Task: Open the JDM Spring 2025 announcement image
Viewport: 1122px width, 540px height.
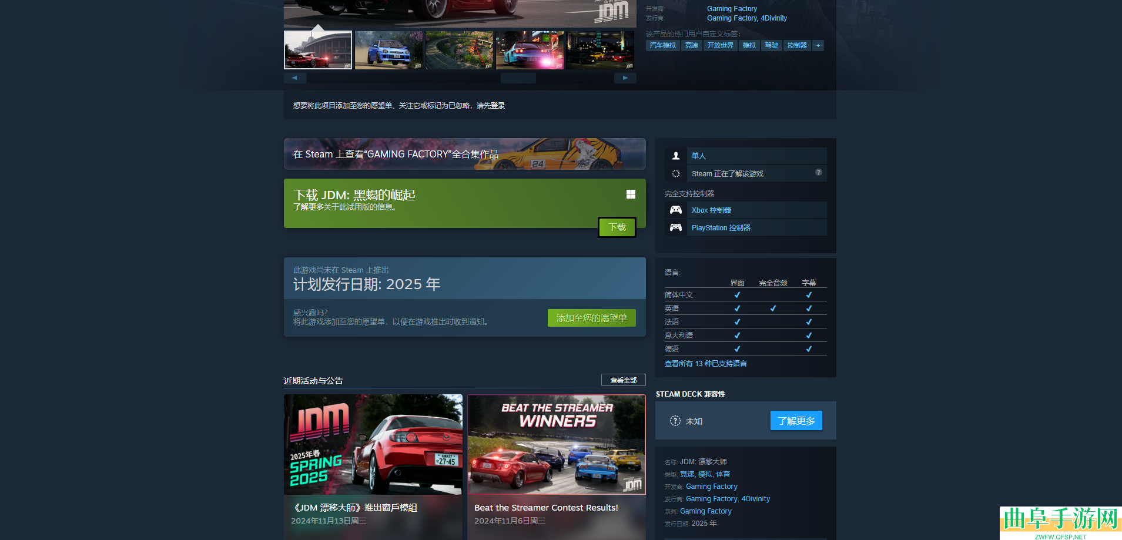Action: (x=373, y=444)
